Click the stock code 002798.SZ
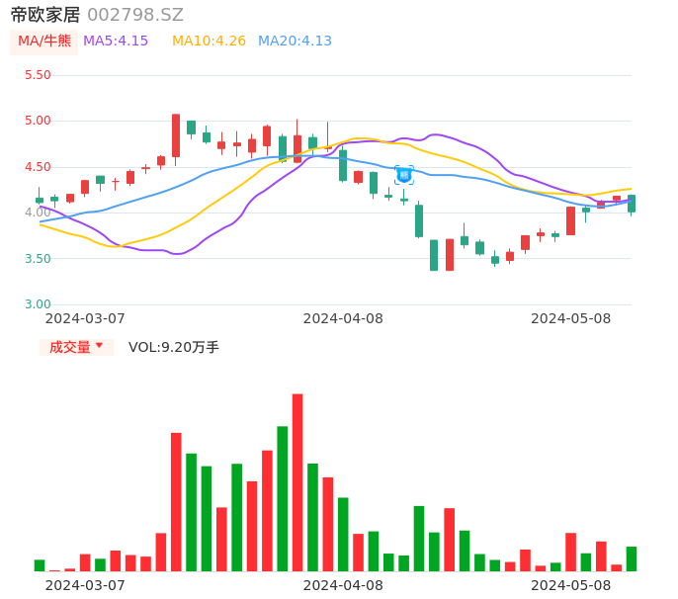 point(135,15)
